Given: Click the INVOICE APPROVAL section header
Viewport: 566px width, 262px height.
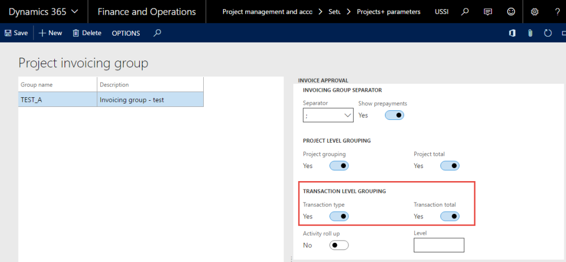Looking at the screenshot, I should click(x=323, y=80).
